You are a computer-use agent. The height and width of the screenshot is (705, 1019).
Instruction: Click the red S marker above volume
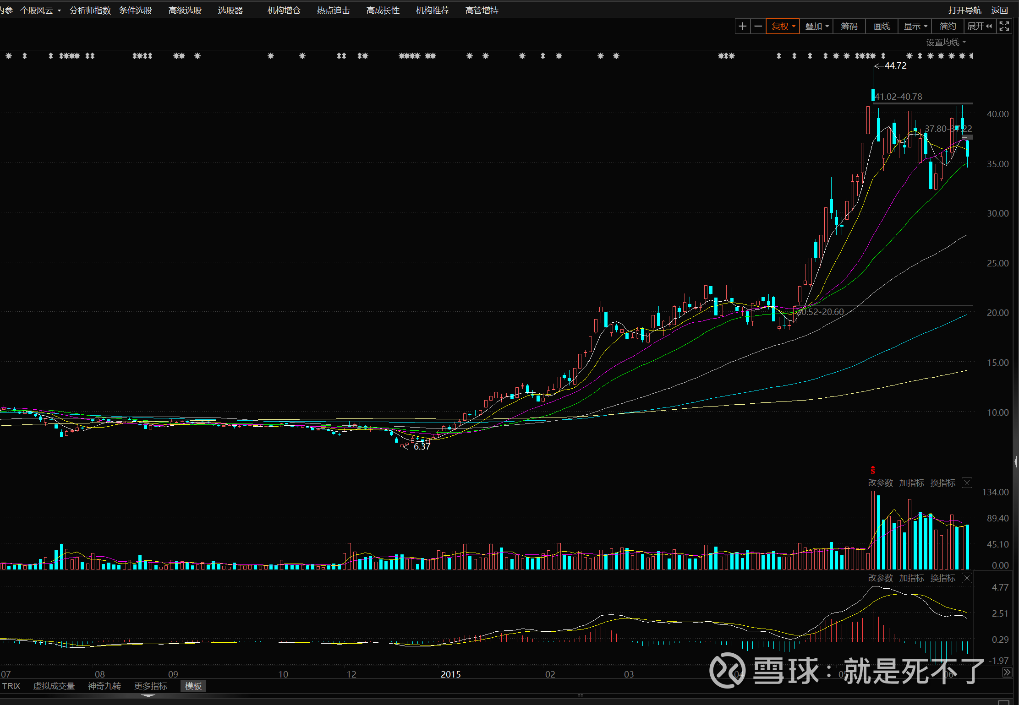(x=873, y=470)
